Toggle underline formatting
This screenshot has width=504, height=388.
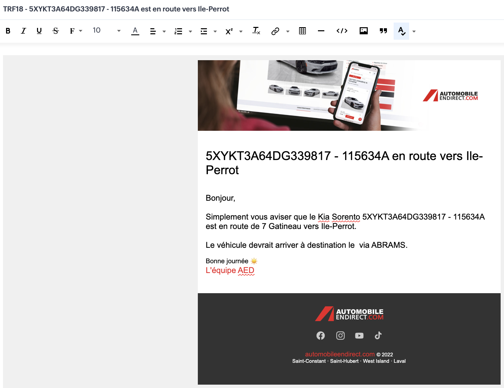click(x=39, y=31)
